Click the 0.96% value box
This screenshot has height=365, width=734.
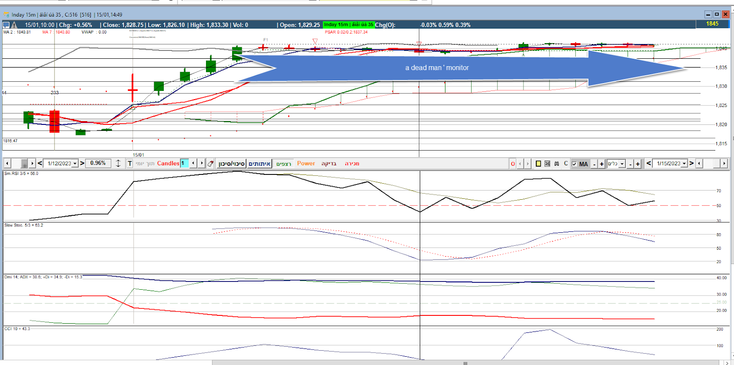[98, 163]
